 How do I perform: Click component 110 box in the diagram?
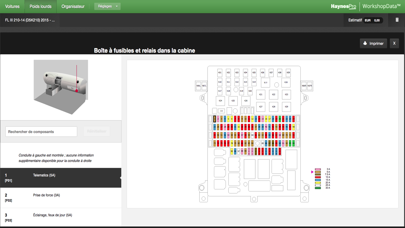[221, 111]
